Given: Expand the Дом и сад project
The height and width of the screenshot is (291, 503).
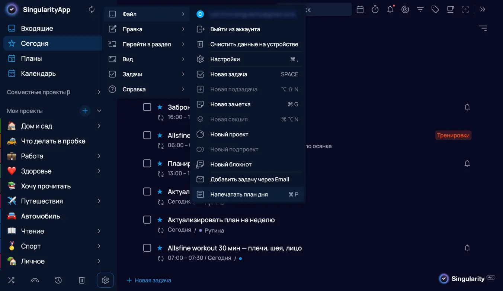Looking at the screenshot, I should coord(99,126).
